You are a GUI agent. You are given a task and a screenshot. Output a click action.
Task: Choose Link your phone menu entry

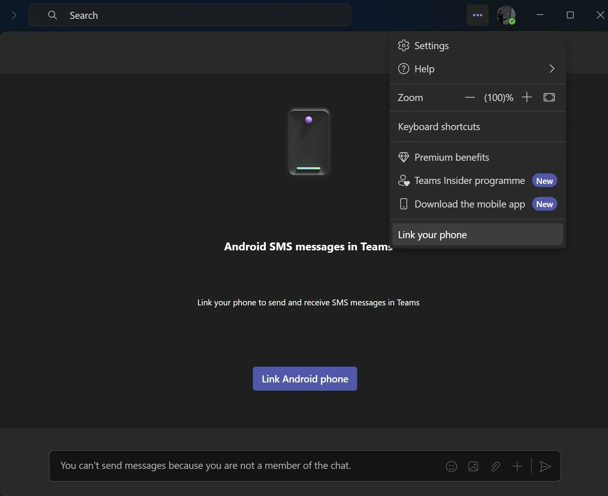pos(477,235)
